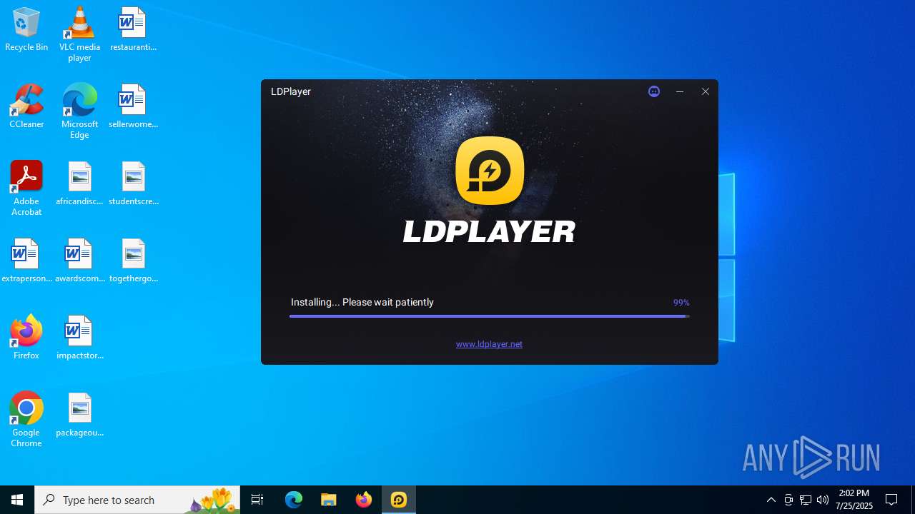This screenshot has width=915, height=514.
Task: Open the notification center icon
Action: point(891,500)
